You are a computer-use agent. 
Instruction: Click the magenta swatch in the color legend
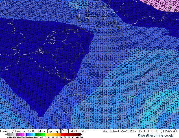pyautogui.click(x=23, y=134)
